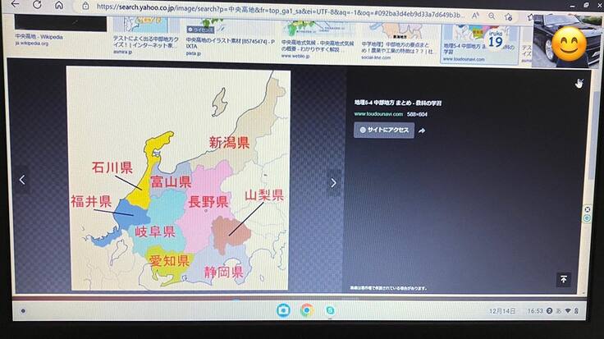This screenshot has width=604, height=339.
Task: Open the status tray showing 16:53
Action: tap(560, 311)
